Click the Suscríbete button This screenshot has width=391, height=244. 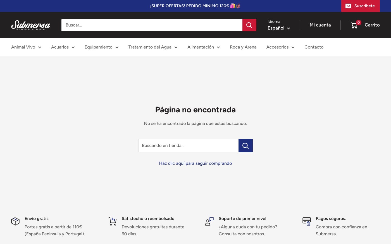(x=361, y=6)
